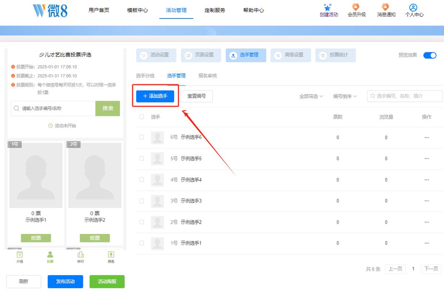444x294 pixels.
Task: Click the 添加选手 button
Action: tap(155, 96)
